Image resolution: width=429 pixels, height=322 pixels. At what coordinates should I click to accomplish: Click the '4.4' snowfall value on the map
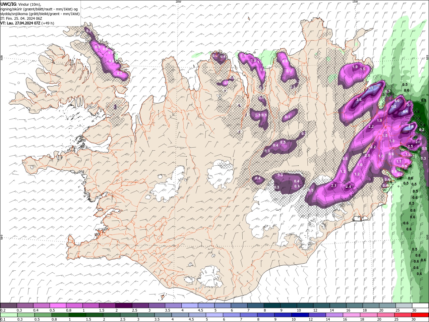(405, 111)
